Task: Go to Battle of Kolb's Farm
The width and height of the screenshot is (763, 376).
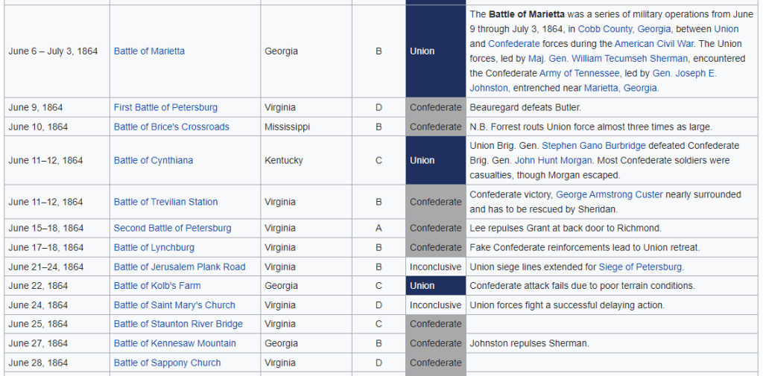Action: (x=156, y=286)
